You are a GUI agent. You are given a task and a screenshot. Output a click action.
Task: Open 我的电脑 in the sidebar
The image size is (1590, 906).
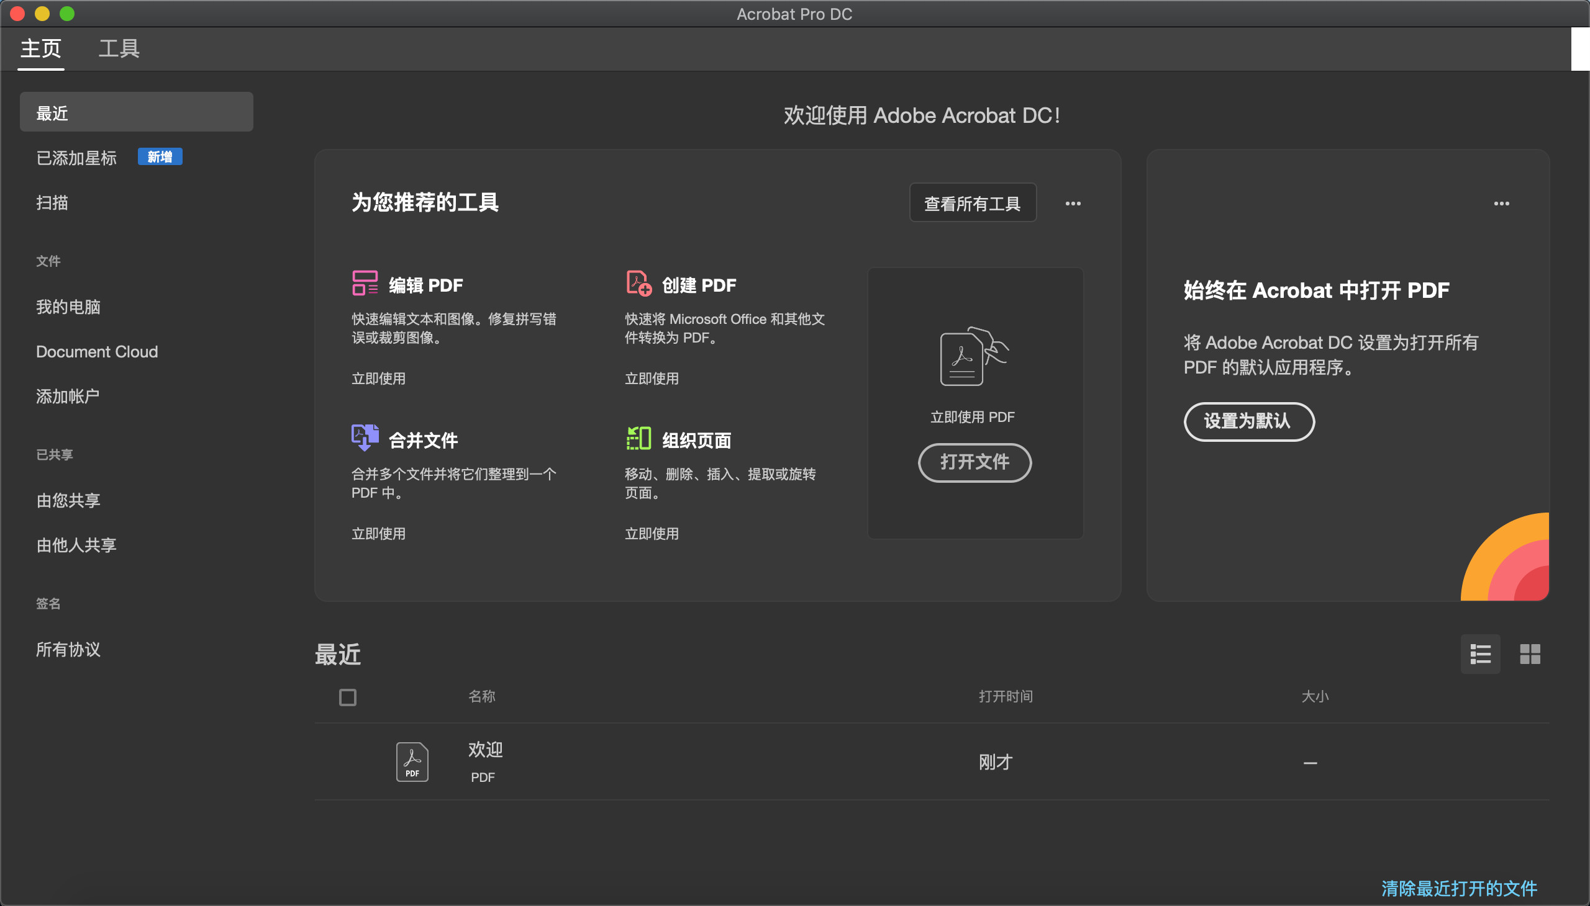click(68, 307)
